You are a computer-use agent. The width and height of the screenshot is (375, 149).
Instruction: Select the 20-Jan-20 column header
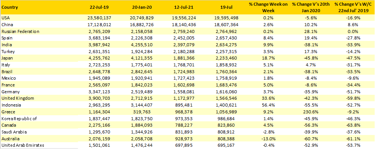[142, 7]
